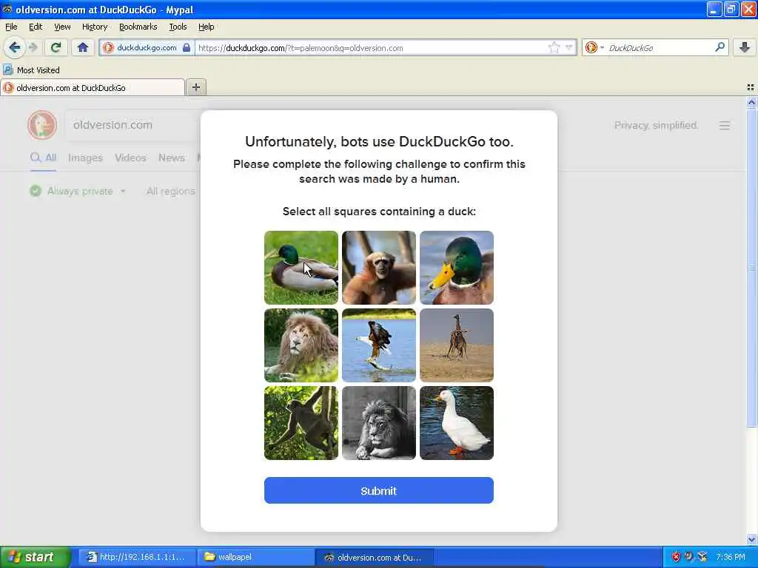
Task: Click the scrollbar down arrow
Action: tap(751, 539)
